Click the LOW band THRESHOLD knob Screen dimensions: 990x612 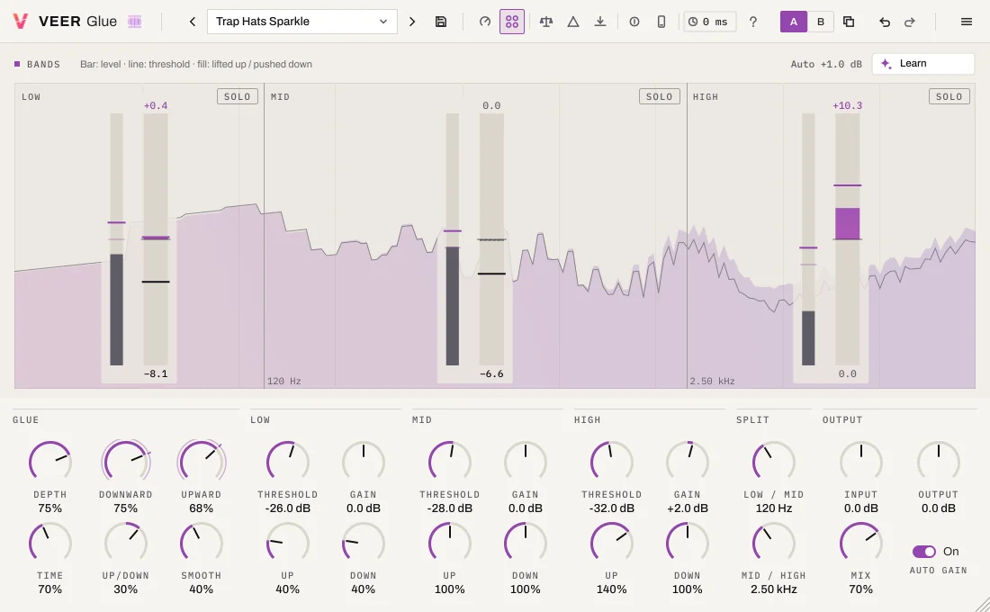pos(287,462)
